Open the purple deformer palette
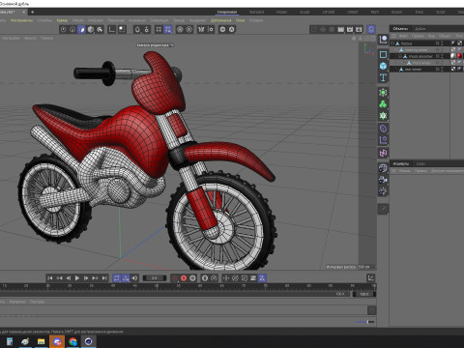 383,129
